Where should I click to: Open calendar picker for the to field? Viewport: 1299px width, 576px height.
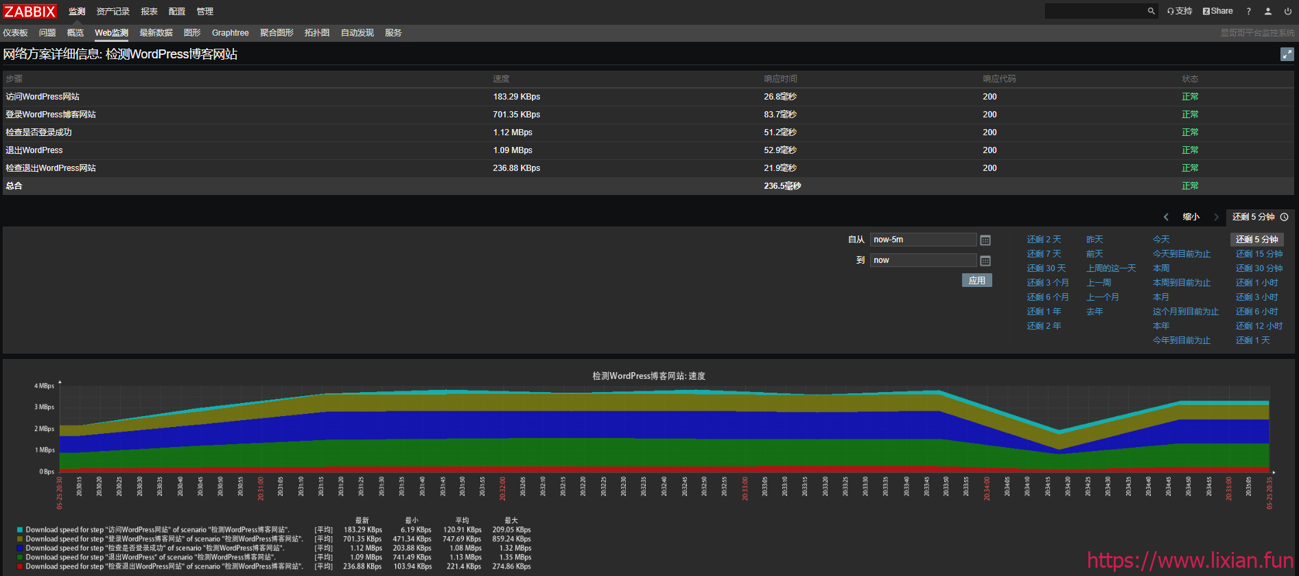pyautogui.click(x=985, y=261)
